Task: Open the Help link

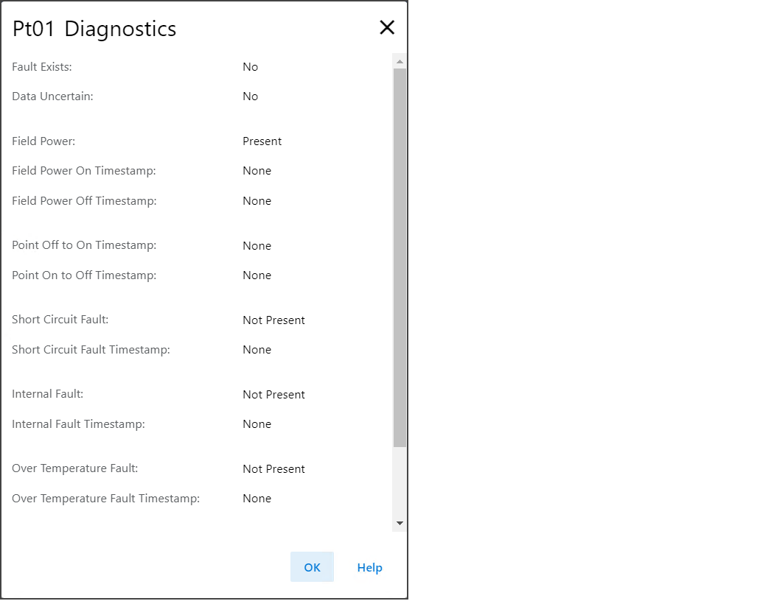Action: tap(369, 567)
